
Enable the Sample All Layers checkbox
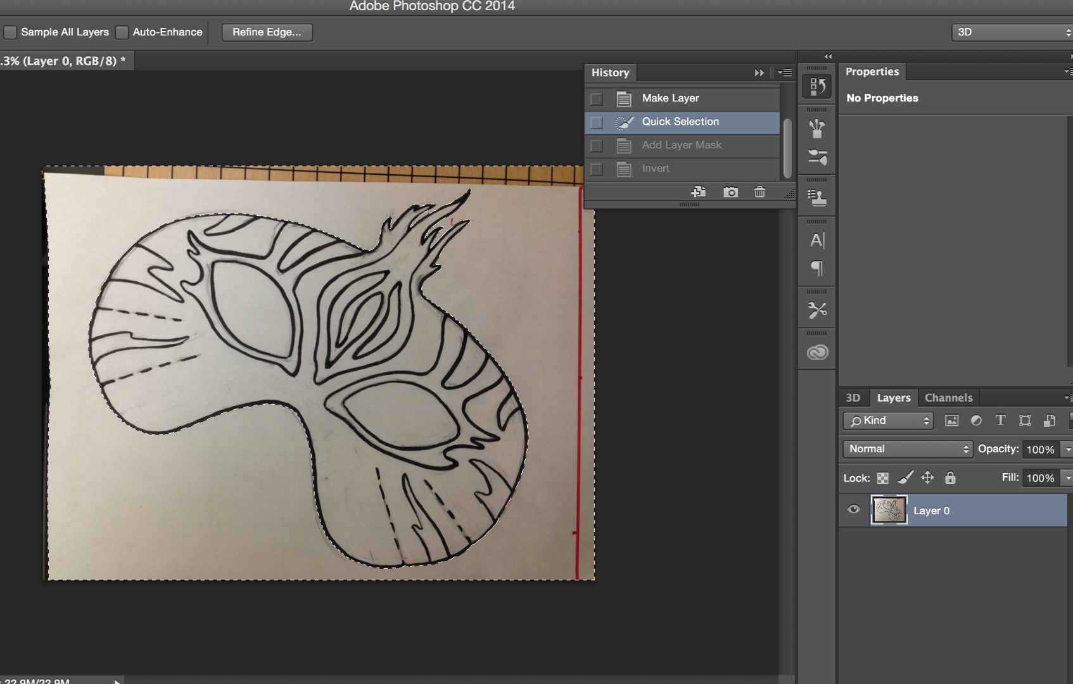coord(10,32)
